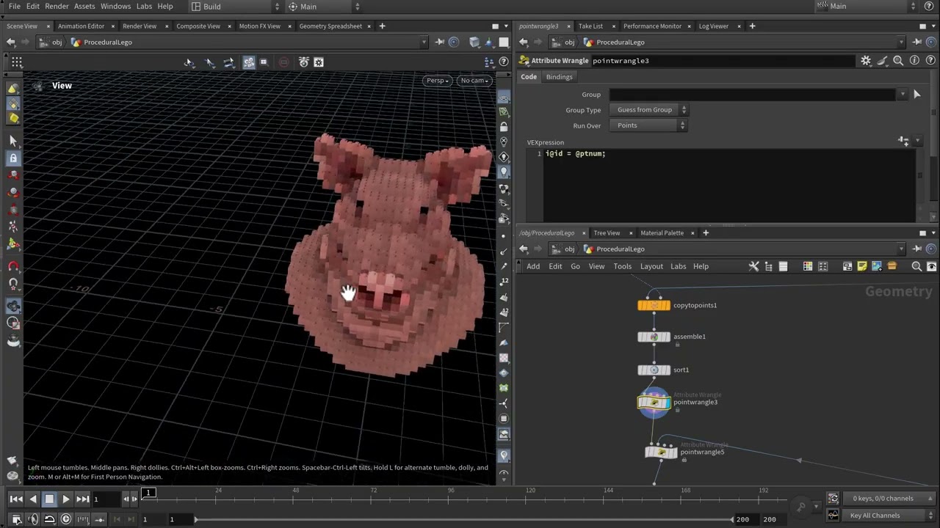Toggle the network pane pin
The image size is (940, 528).
(x=916, y=249)
